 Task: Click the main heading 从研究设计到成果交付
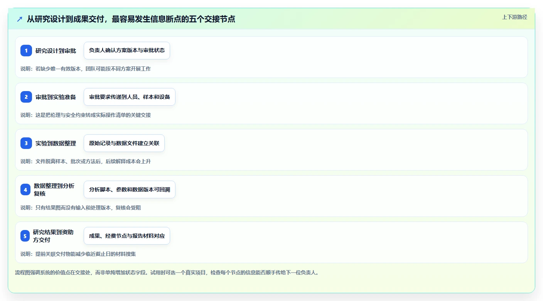pos(131,19)
